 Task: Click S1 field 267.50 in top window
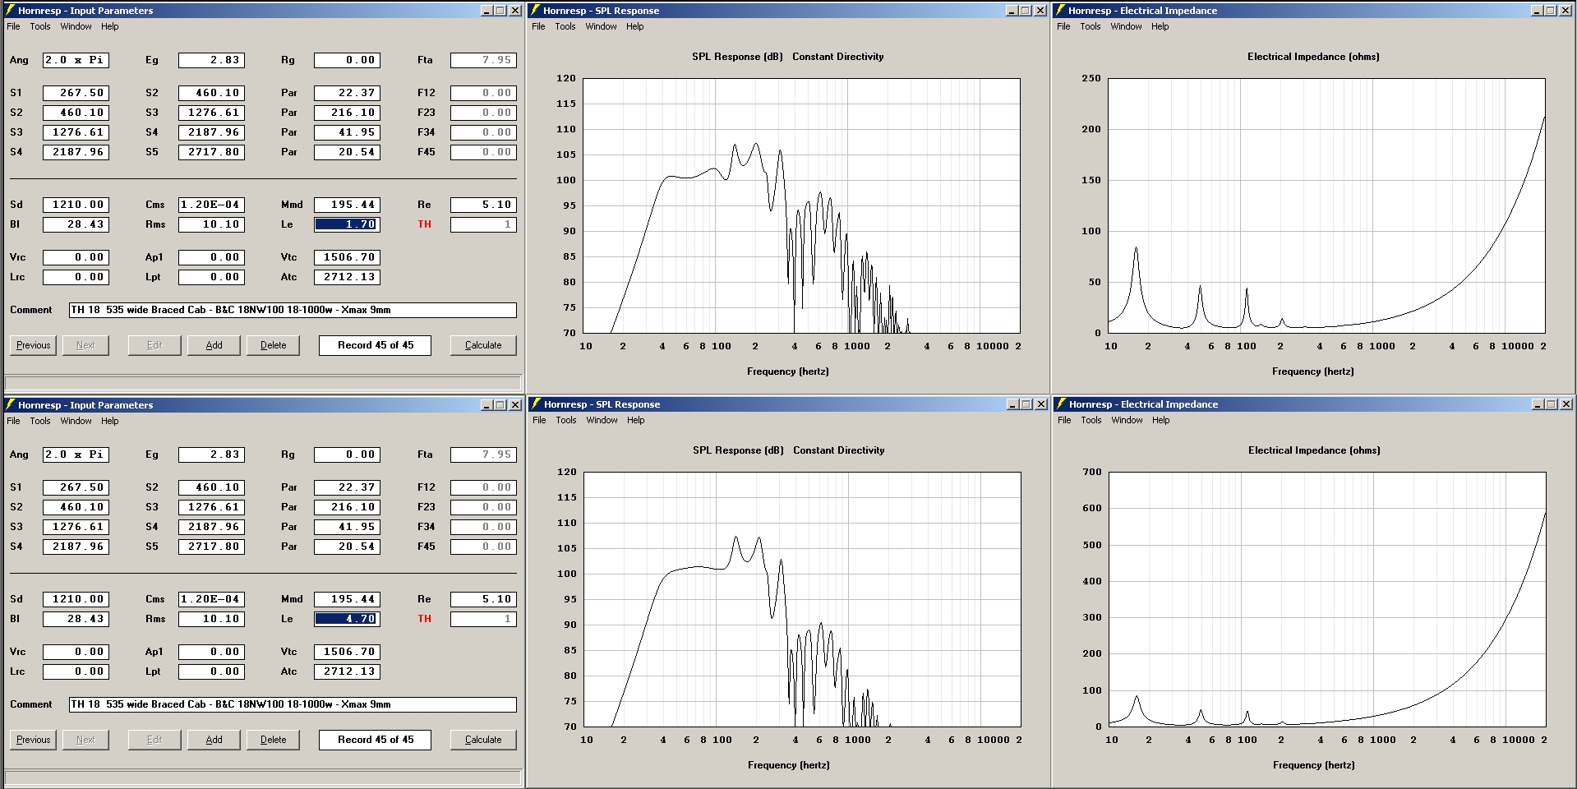tap(76, 93)
